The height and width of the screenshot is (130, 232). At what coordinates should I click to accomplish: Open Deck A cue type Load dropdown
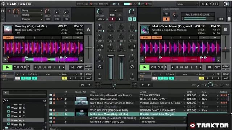[70, 74]
